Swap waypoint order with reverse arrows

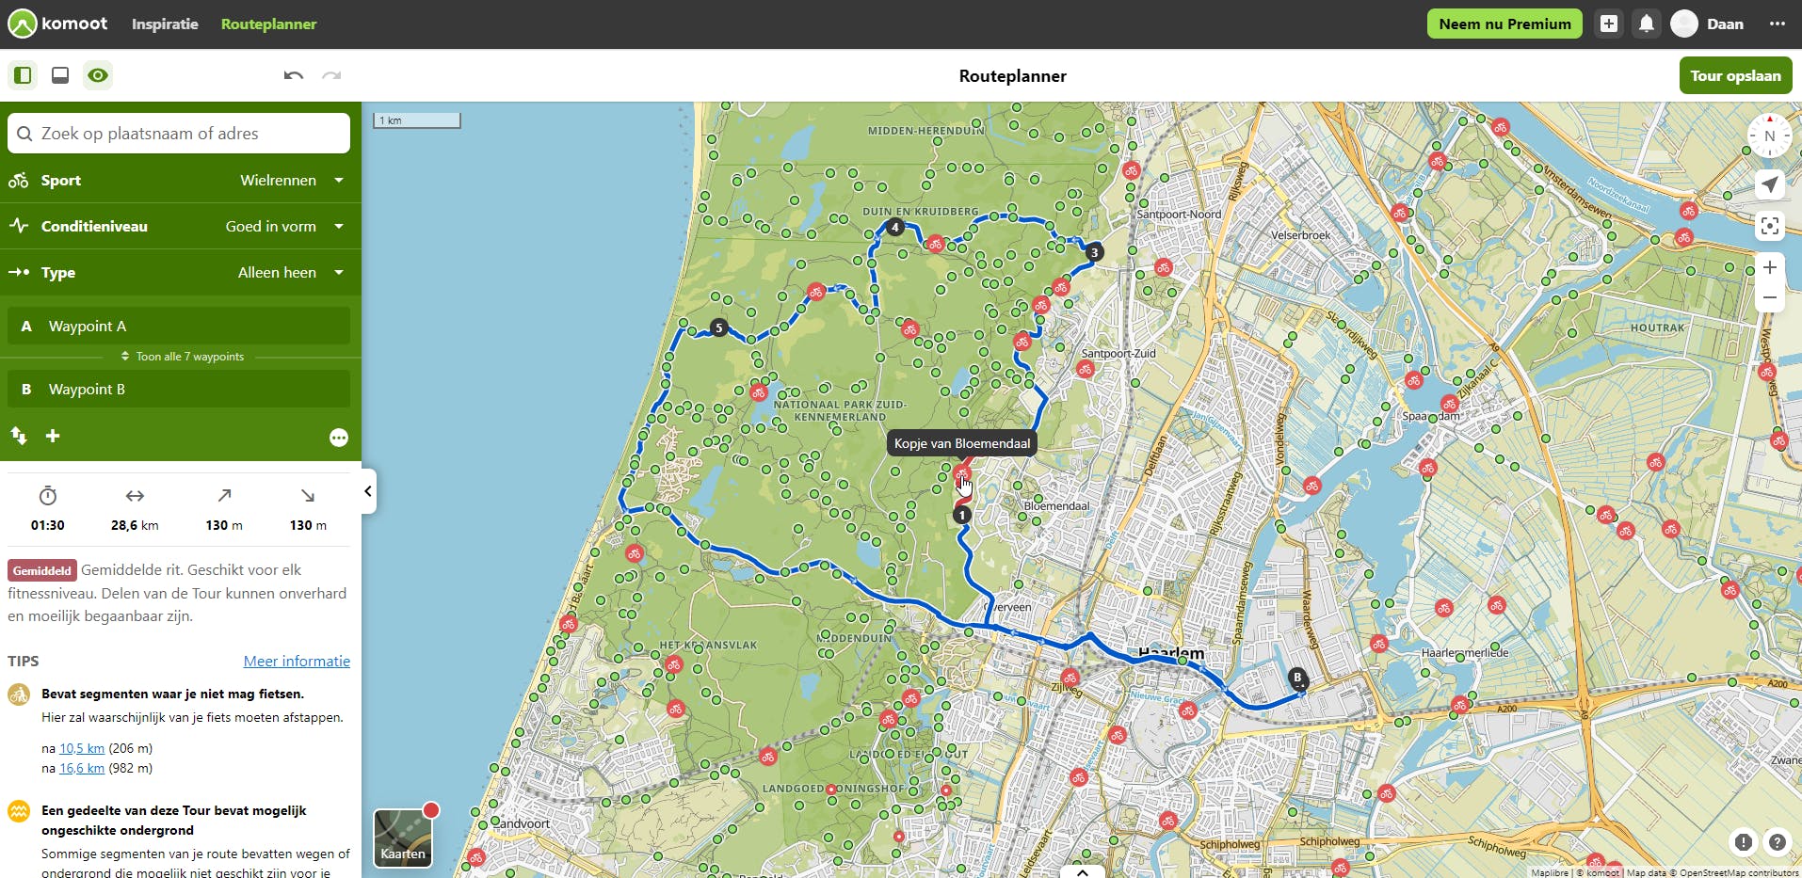19,436
